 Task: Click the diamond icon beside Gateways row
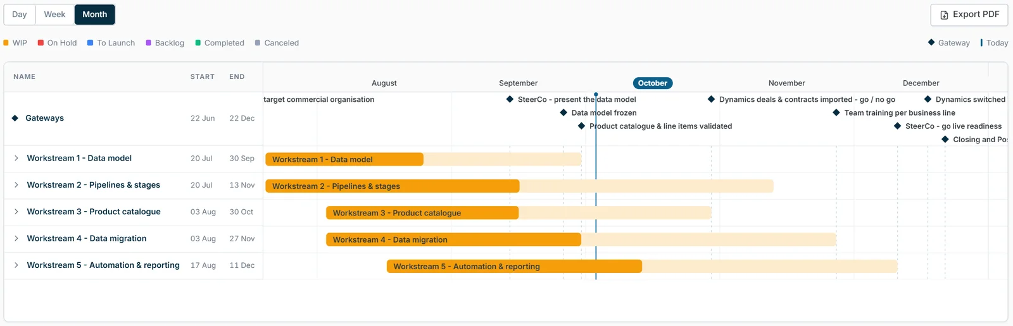pos(15,118)
